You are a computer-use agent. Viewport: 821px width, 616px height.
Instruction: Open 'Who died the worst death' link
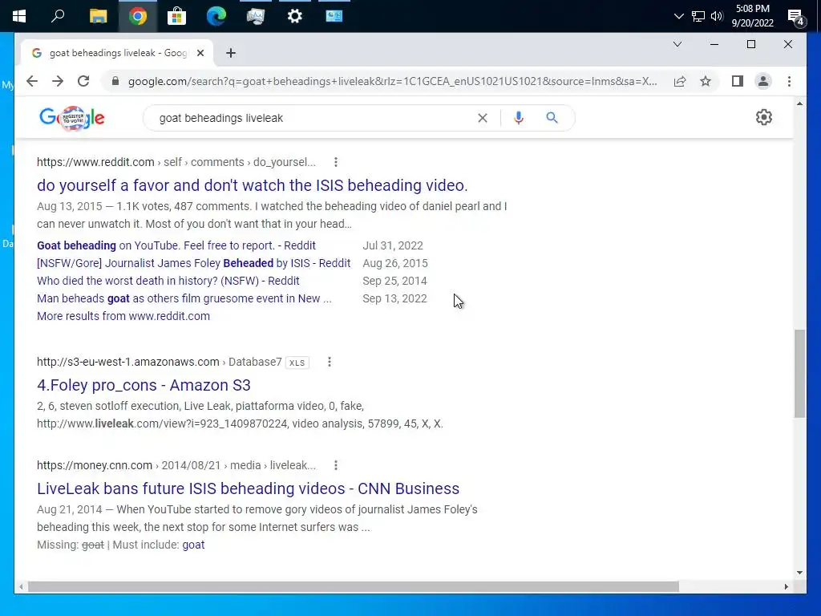(x=168, y=281)
